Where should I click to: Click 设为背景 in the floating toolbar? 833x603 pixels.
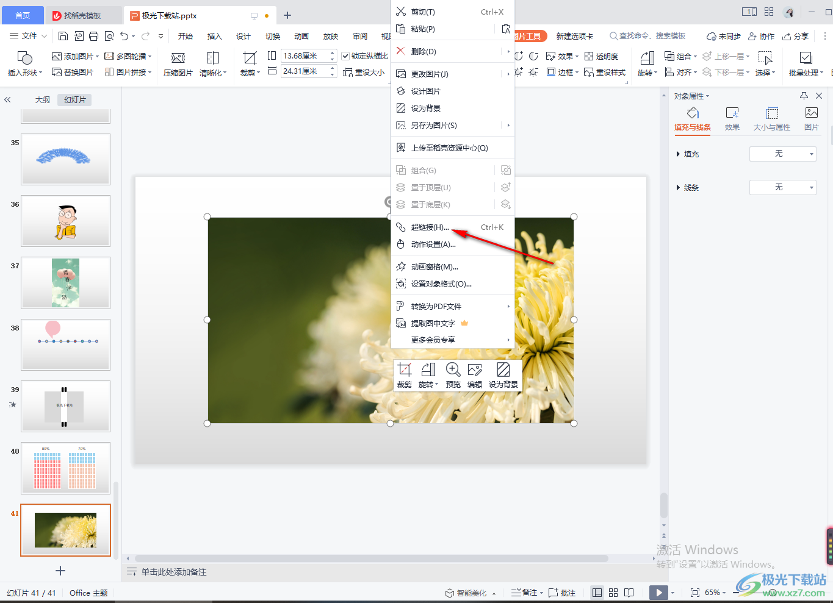503,375
